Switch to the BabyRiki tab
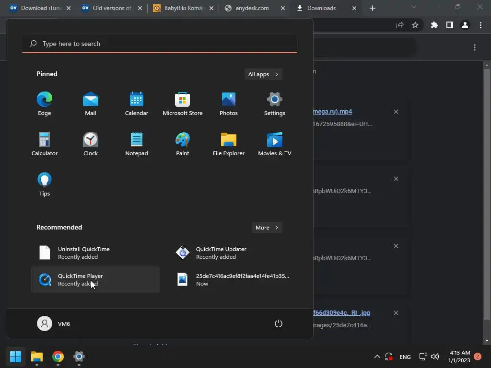The width and height of the screenshot is (491, 368). tap(184, 8)
